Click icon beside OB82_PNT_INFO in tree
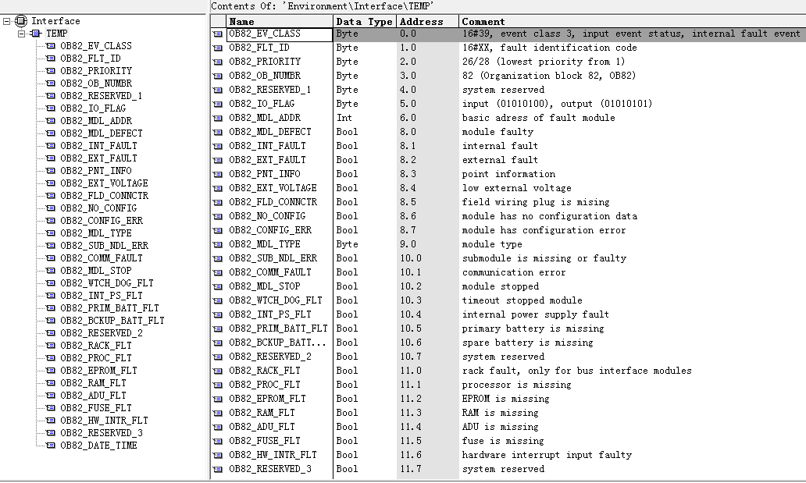Viewport: 806px width, 483px height. [51, 171]
